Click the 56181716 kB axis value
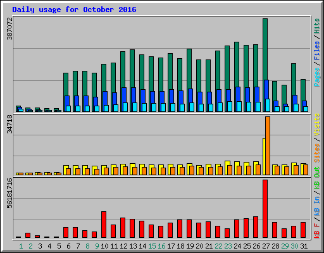 (9, 193)
